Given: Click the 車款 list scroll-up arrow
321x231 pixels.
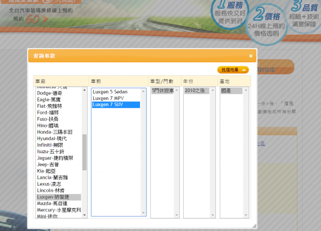Looking at the screenshot, I should click(143, 91).
